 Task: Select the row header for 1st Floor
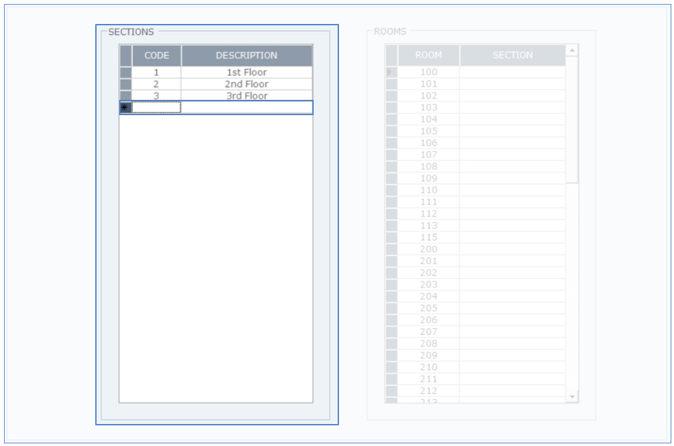(125, 73)
